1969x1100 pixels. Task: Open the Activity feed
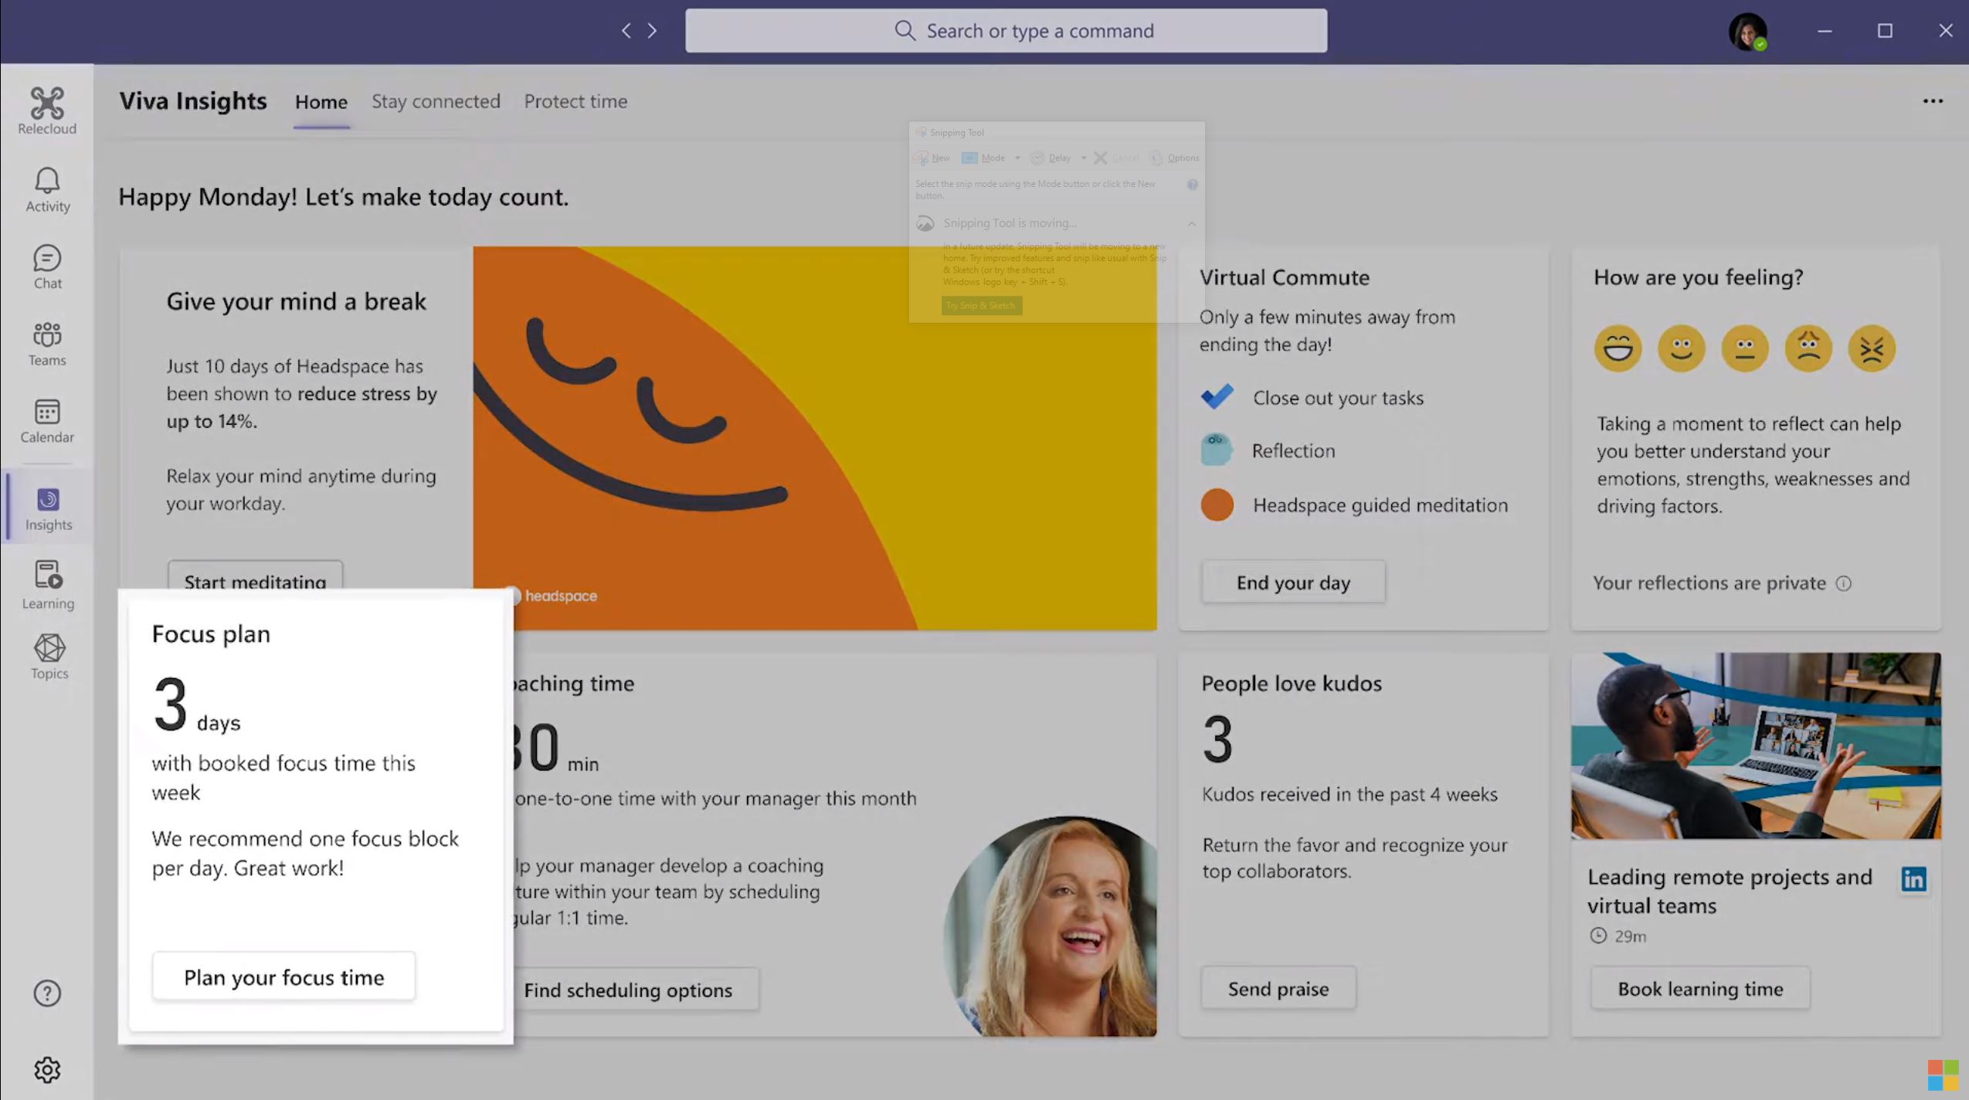pyautogui.click(x=47, y=190)
